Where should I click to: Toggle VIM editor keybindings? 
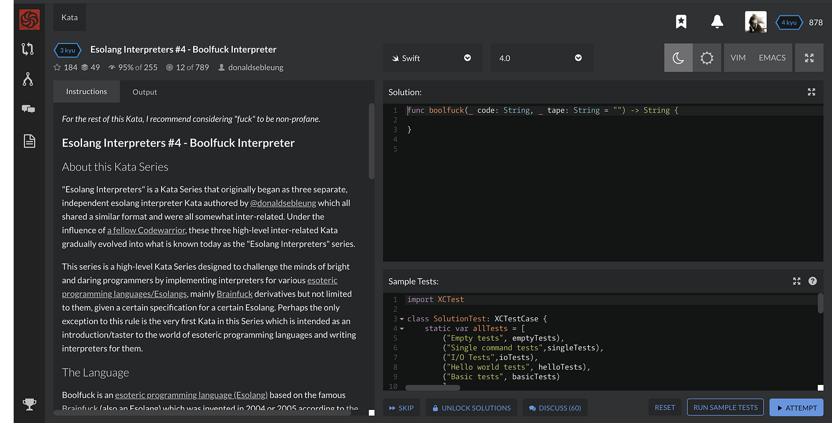click(x=738, y=57)
